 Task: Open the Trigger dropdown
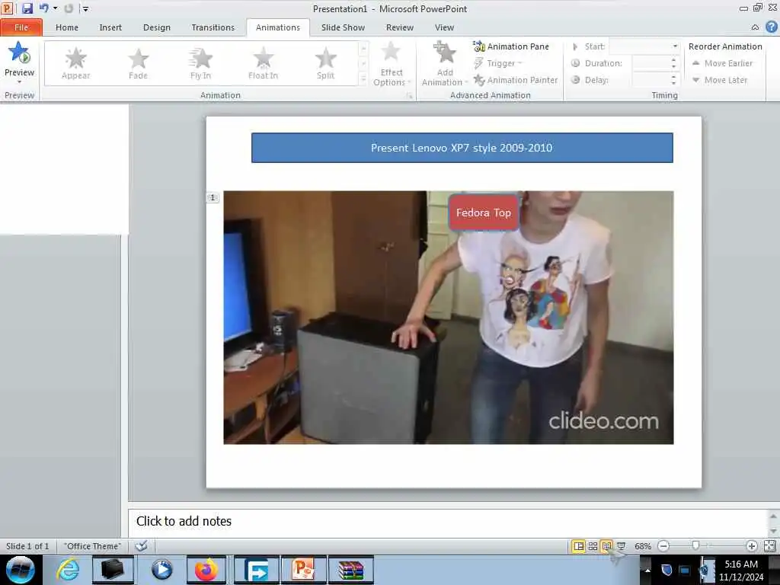pos(497,63)
